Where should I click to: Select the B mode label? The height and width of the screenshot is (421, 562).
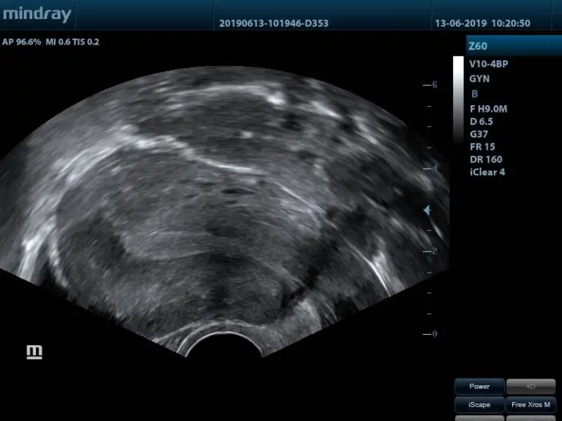[x=475, y=94]
